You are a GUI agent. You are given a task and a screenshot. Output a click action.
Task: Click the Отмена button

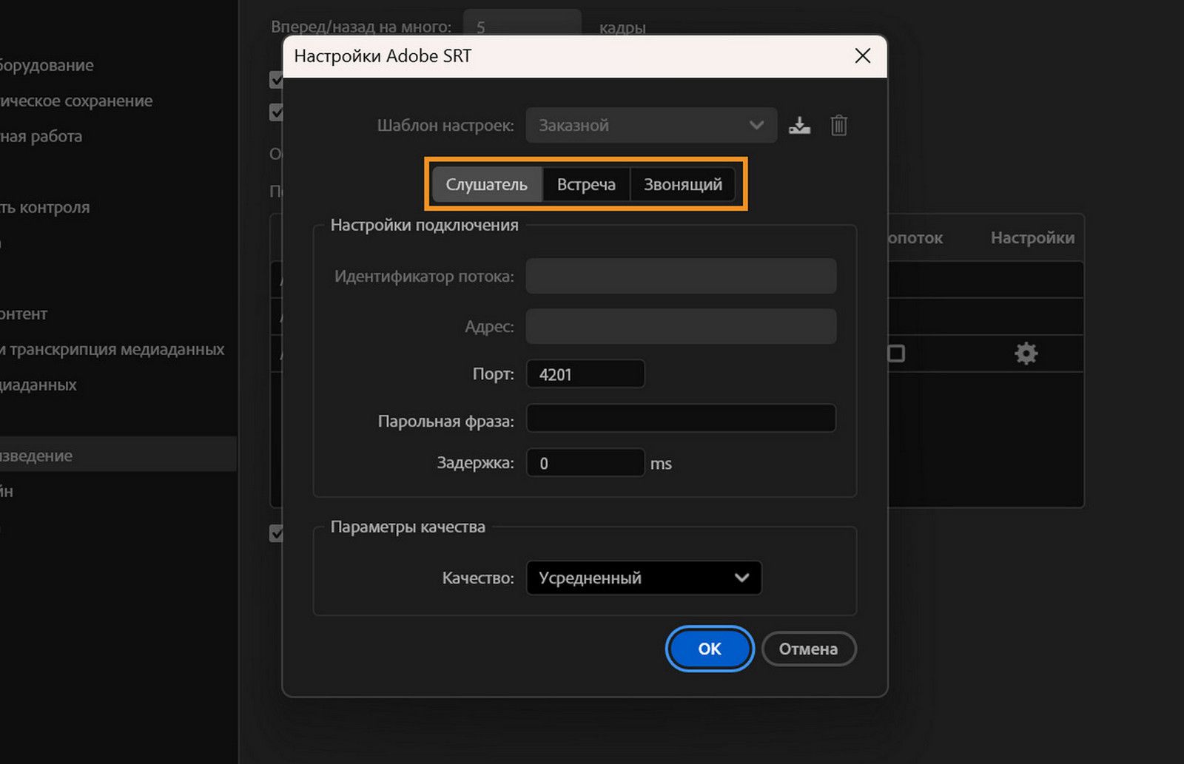(x=808, y=649)
